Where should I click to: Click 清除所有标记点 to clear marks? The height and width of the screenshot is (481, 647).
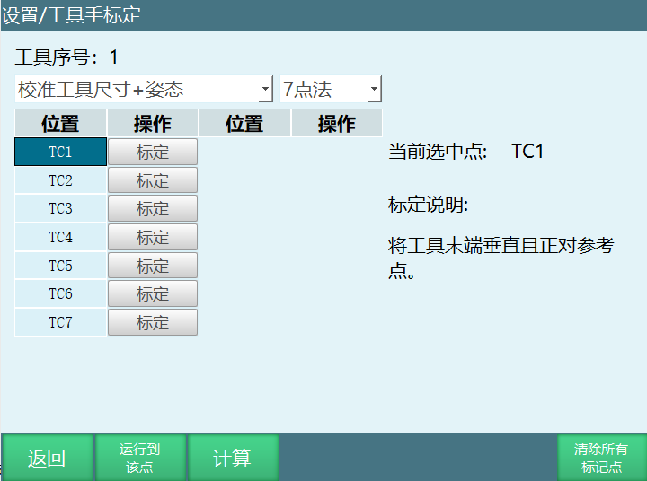point(601,458)
